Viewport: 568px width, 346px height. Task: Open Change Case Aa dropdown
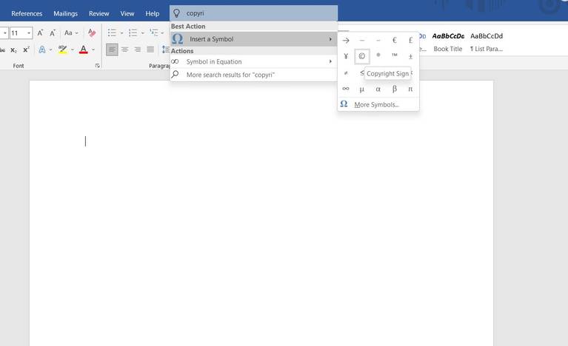tap(71, 33)
